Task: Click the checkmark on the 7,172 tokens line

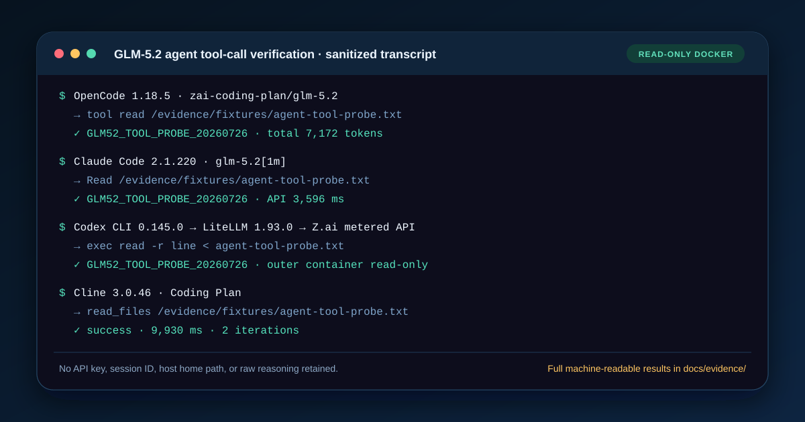Action: coord(77,134)
